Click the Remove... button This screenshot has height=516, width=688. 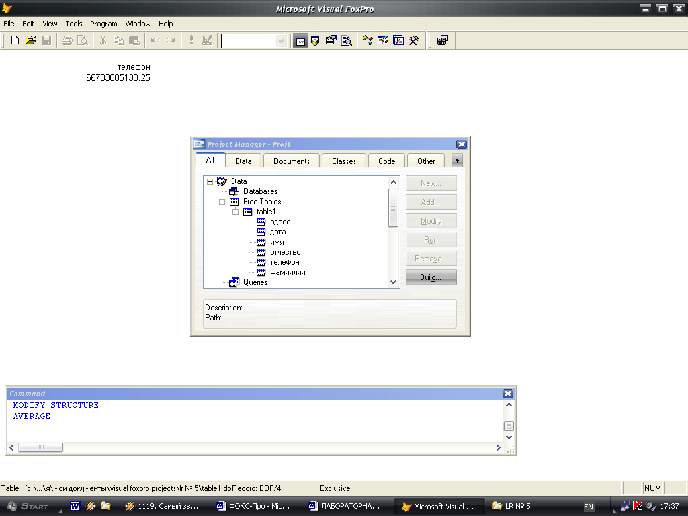(431, 259)
